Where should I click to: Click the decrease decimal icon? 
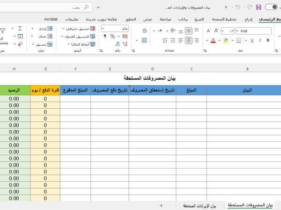pyautogui.click(x=117, y=44)
